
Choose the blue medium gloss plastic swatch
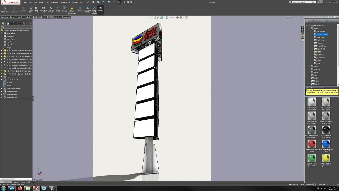326,144
